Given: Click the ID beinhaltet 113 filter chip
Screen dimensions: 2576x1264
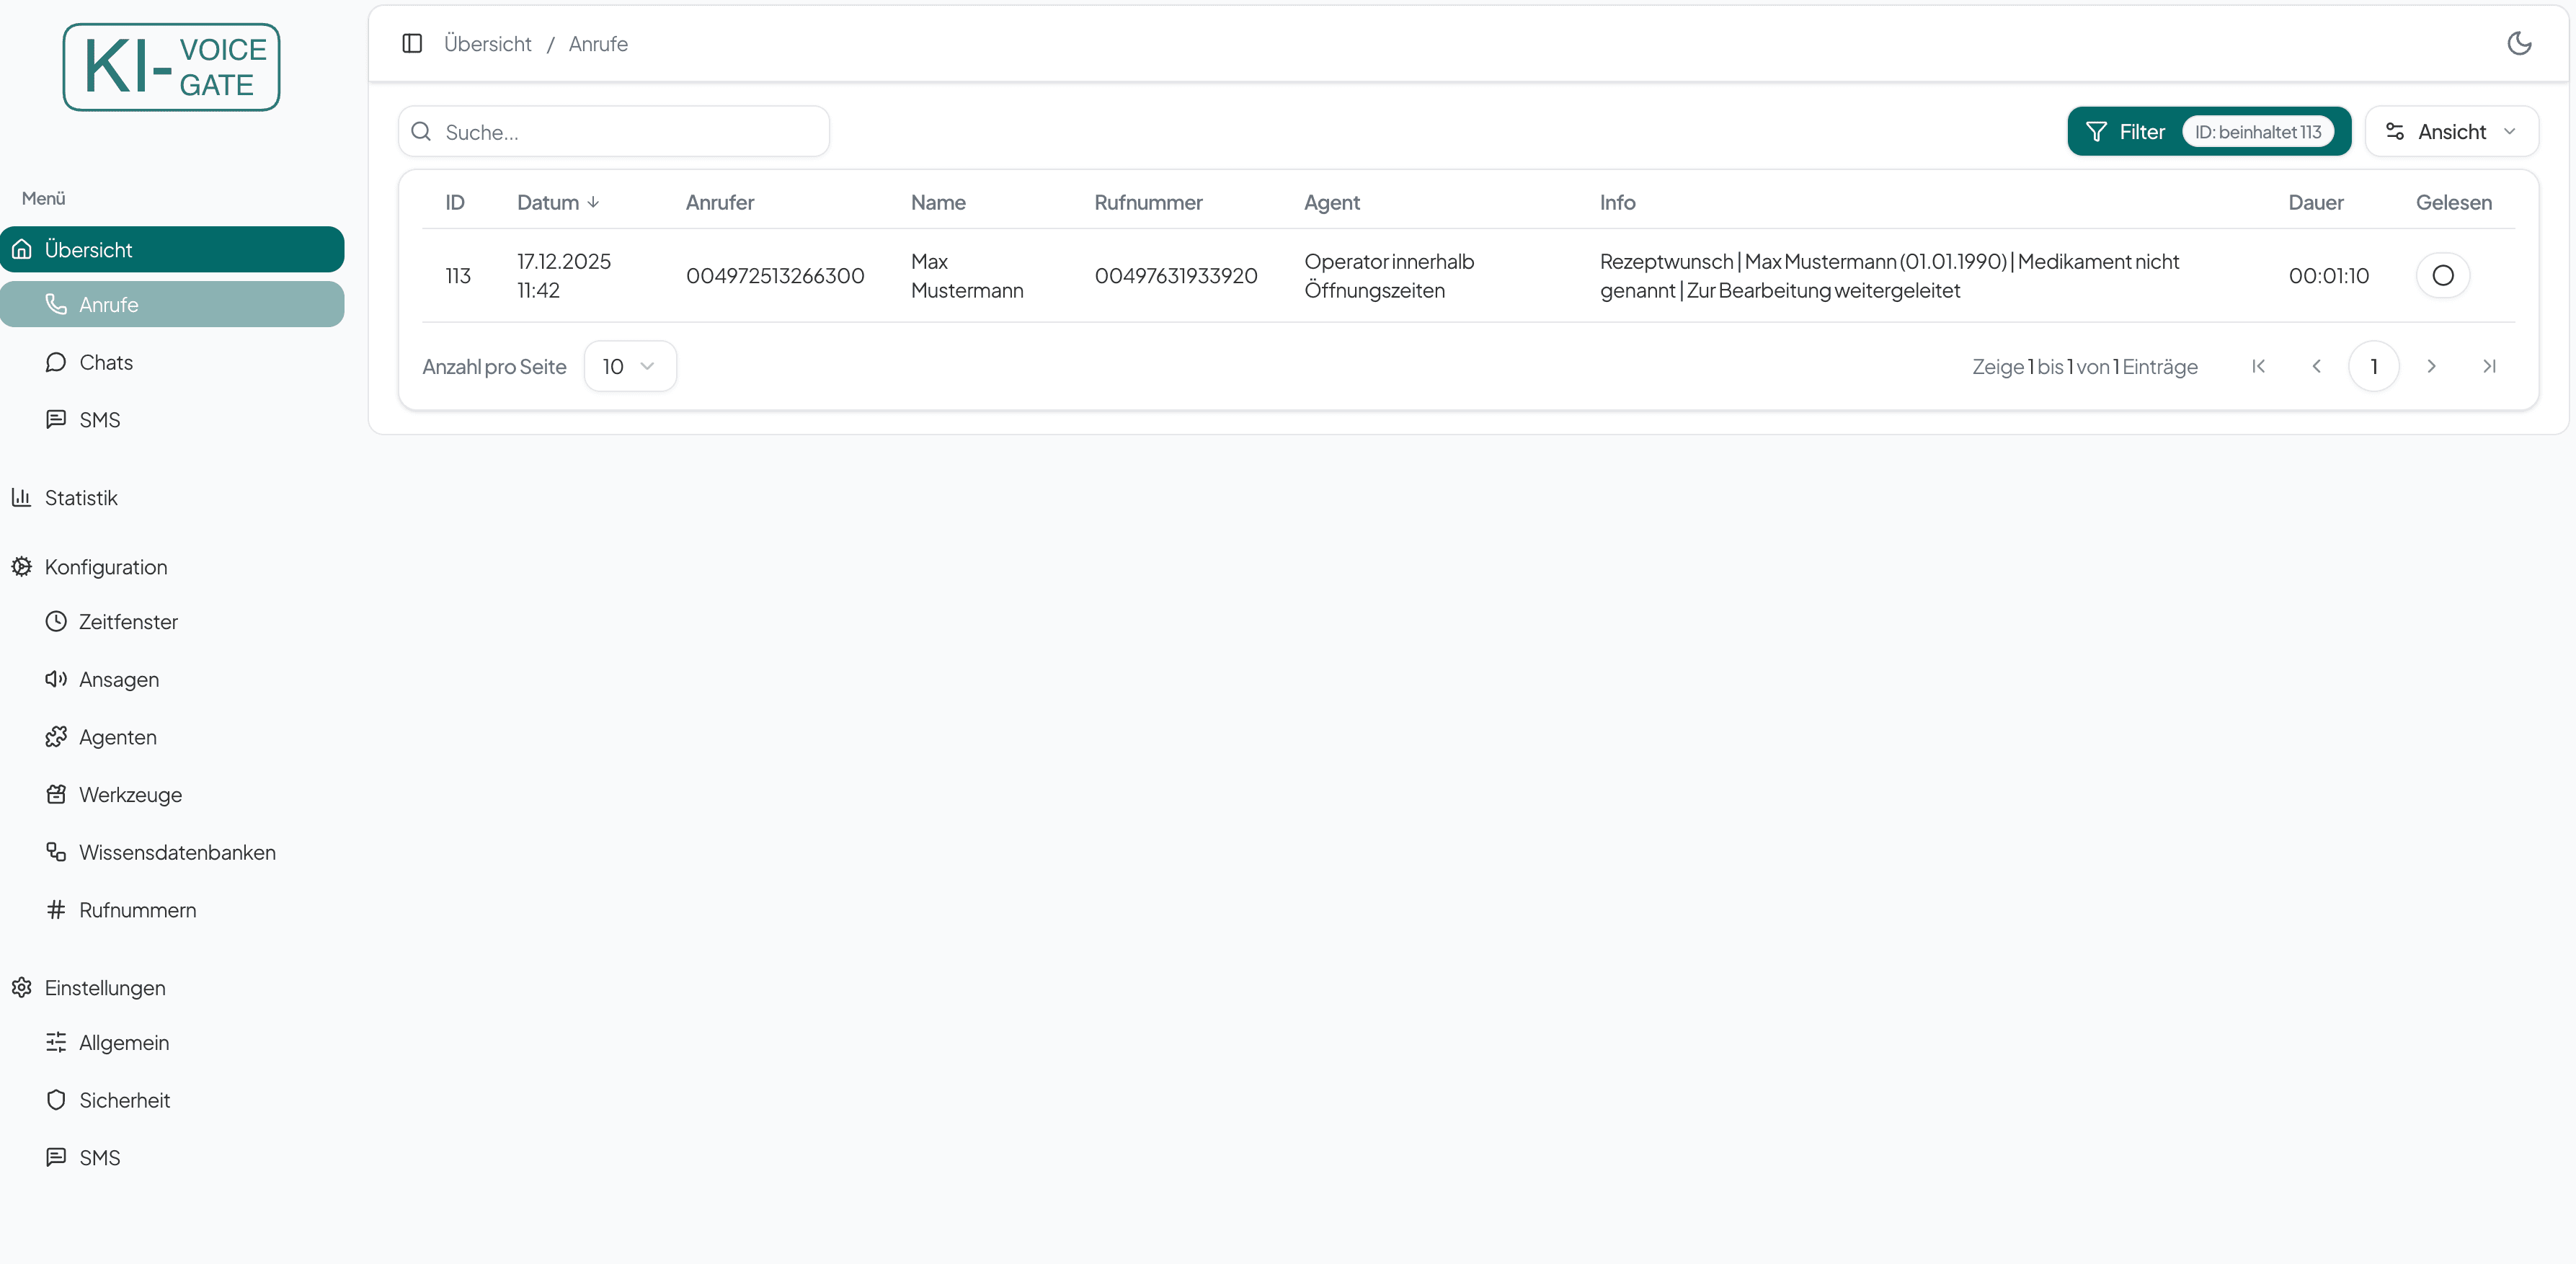Looking at the screenshot, I should coord(2257,132).
